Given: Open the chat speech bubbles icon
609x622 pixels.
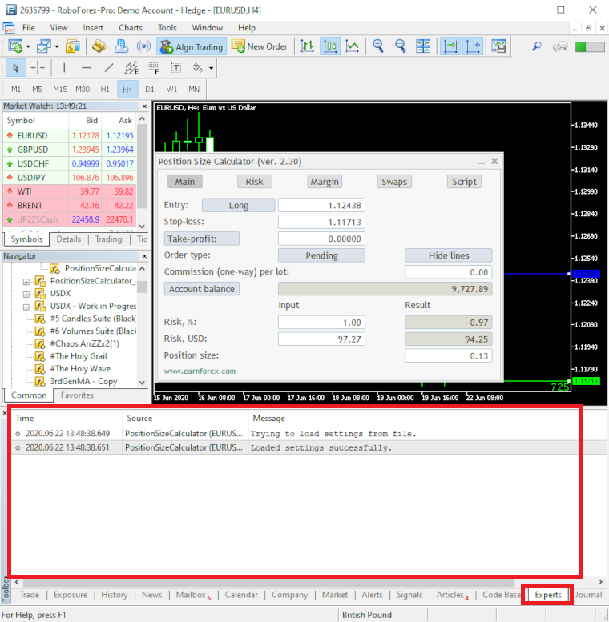Looking at the screenshot, I should 560,46.
